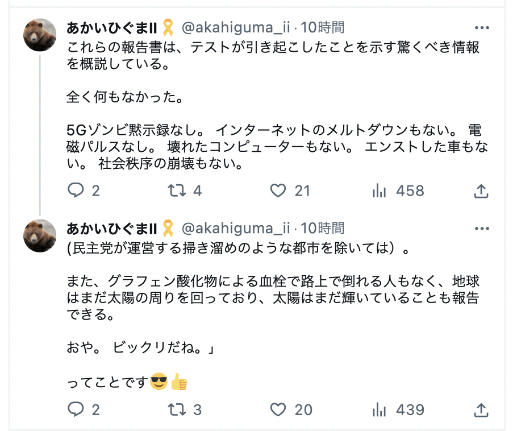Screen dimensions: 517x431
Task: Share the second tweet via upload icon
Action: [x=481, y=409]
